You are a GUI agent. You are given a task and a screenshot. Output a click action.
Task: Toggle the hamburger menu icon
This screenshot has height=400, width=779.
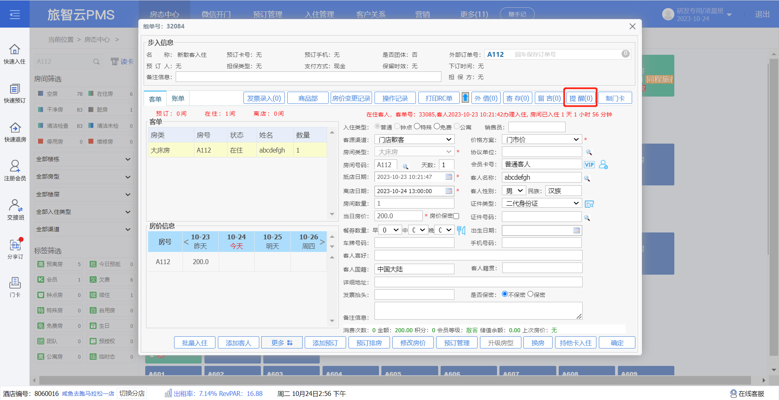(x=15, y=15)
